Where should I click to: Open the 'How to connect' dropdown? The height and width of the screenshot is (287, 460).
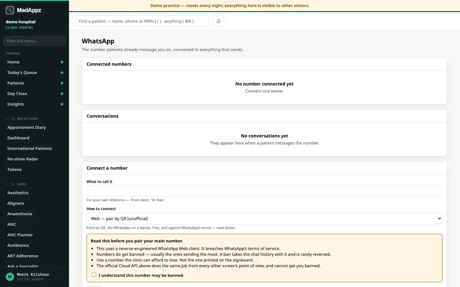[x=264, y=218]
